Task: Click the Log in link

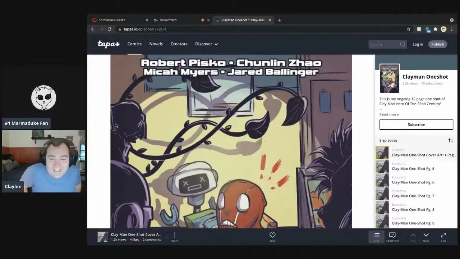Action: pos(418,44)
